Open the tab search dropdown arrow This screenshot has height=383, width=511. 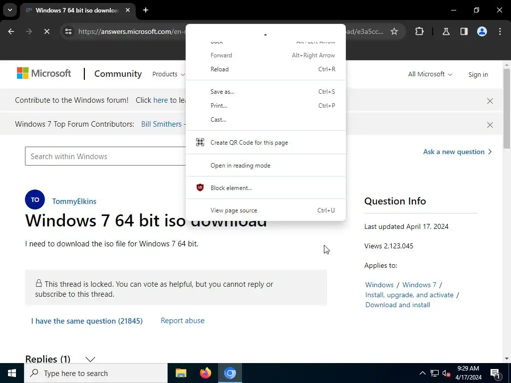coord(10,10)
